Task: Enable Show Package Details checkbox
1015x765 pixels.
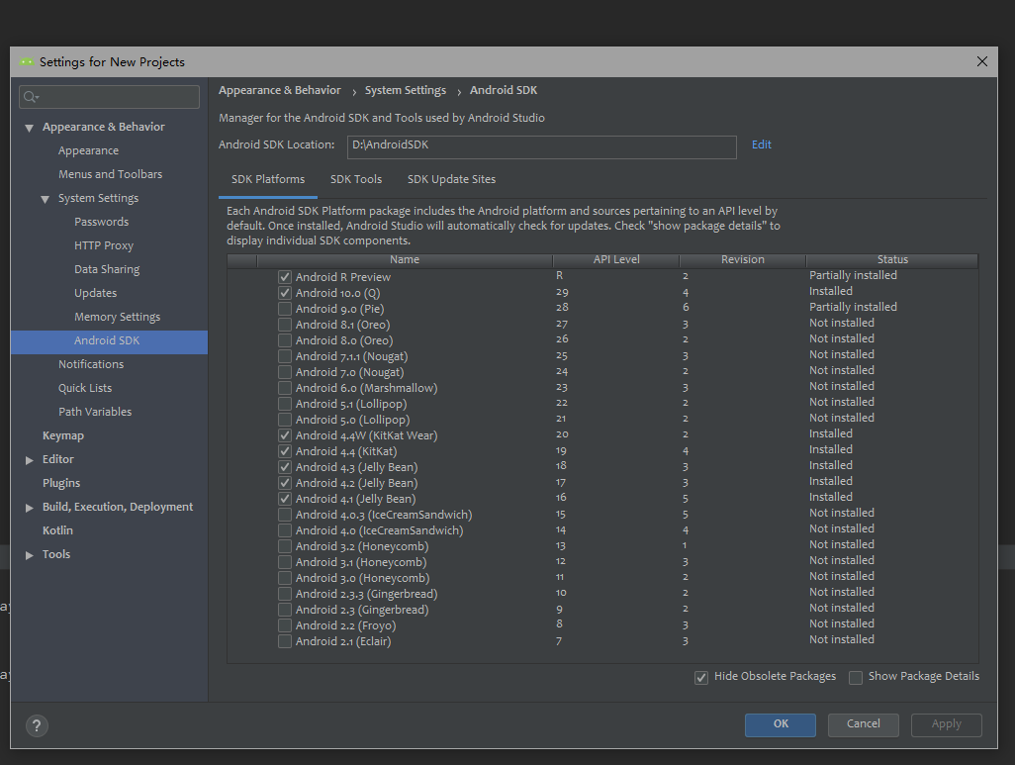Action: (x=856, y=678)
